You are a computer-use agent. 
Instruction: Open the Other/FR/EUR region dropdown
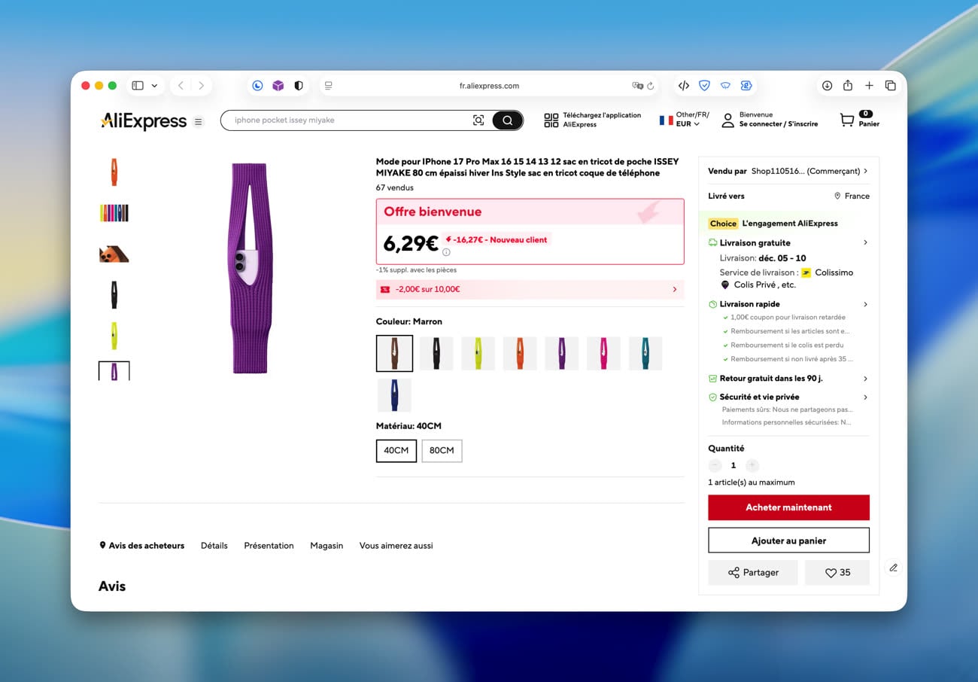[685, 120]
